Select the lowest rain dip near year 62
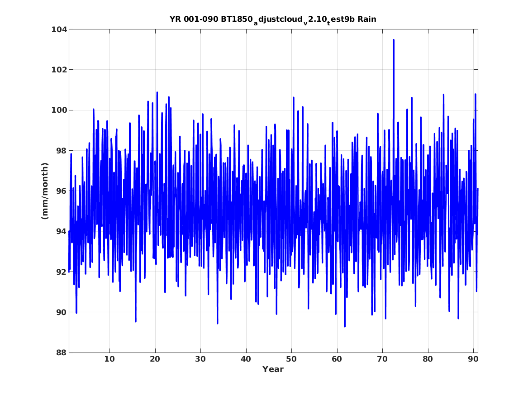The height and width of the screenshot is (396, 528). 344,326
